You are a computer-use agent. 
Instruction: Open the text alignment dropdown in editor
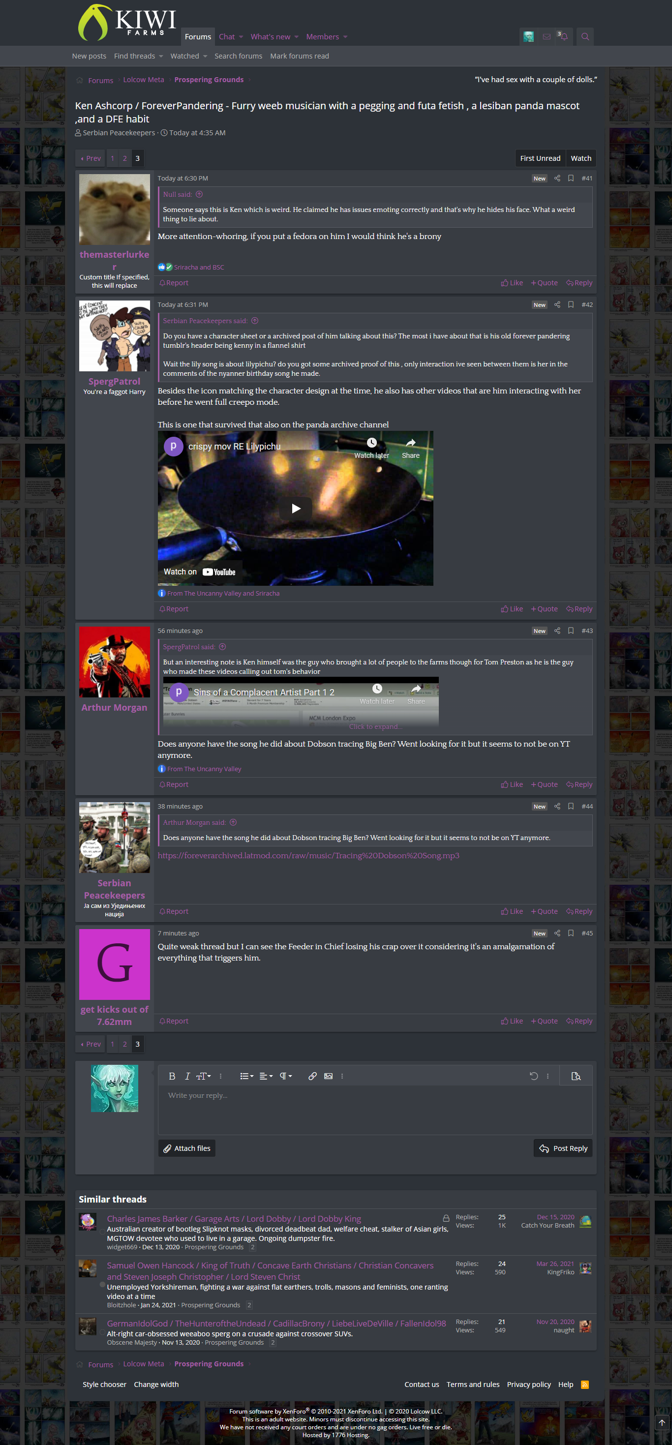coord(266,1076)
